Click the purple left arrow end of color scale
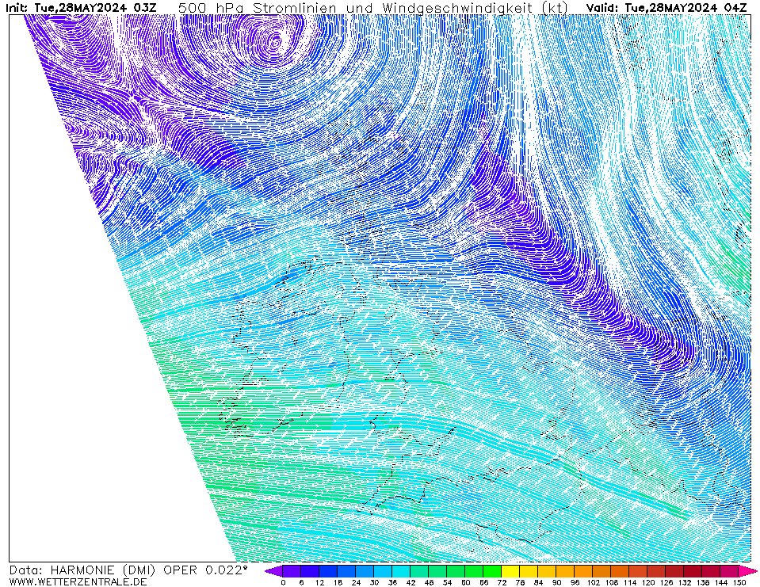Screen dimensions: 760x587 pos(274,571)
